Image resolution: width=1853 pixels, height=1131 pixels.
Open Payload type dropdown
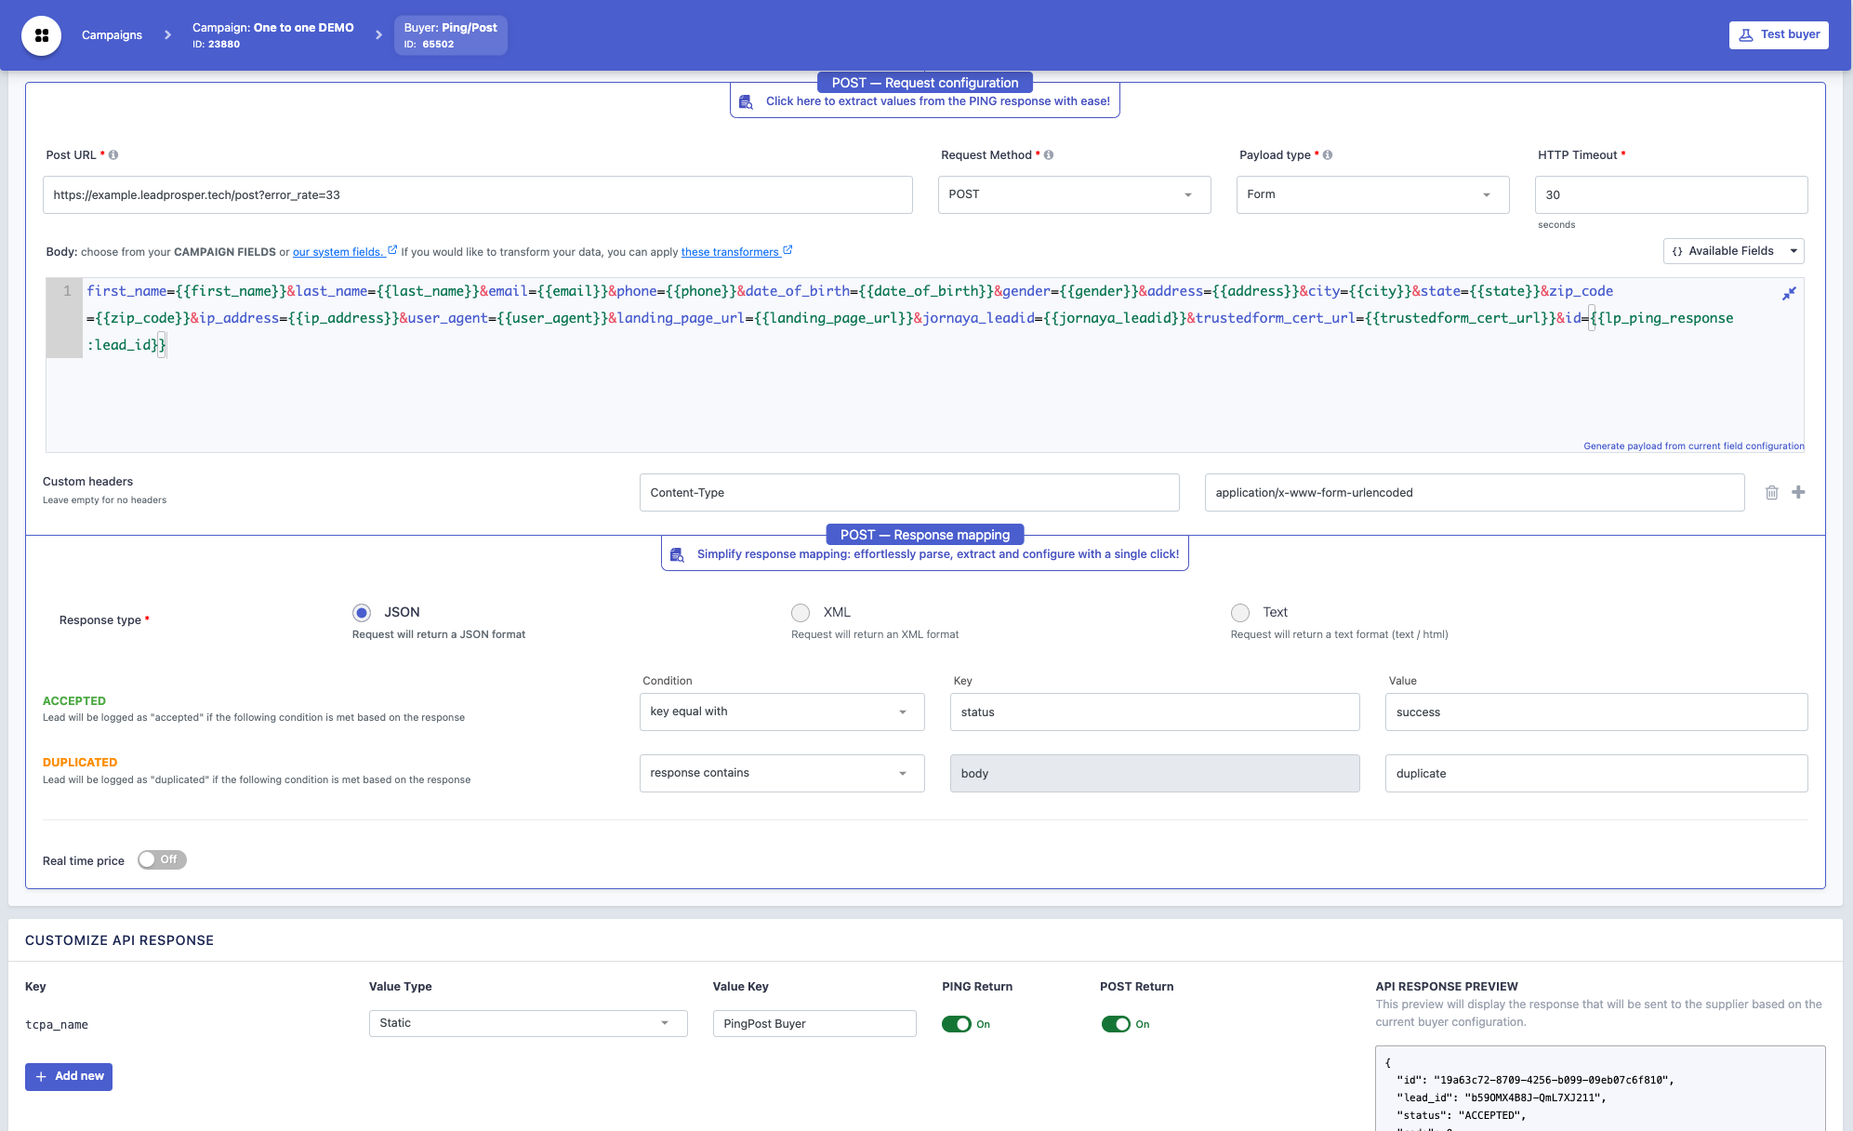pos(1372,195)
